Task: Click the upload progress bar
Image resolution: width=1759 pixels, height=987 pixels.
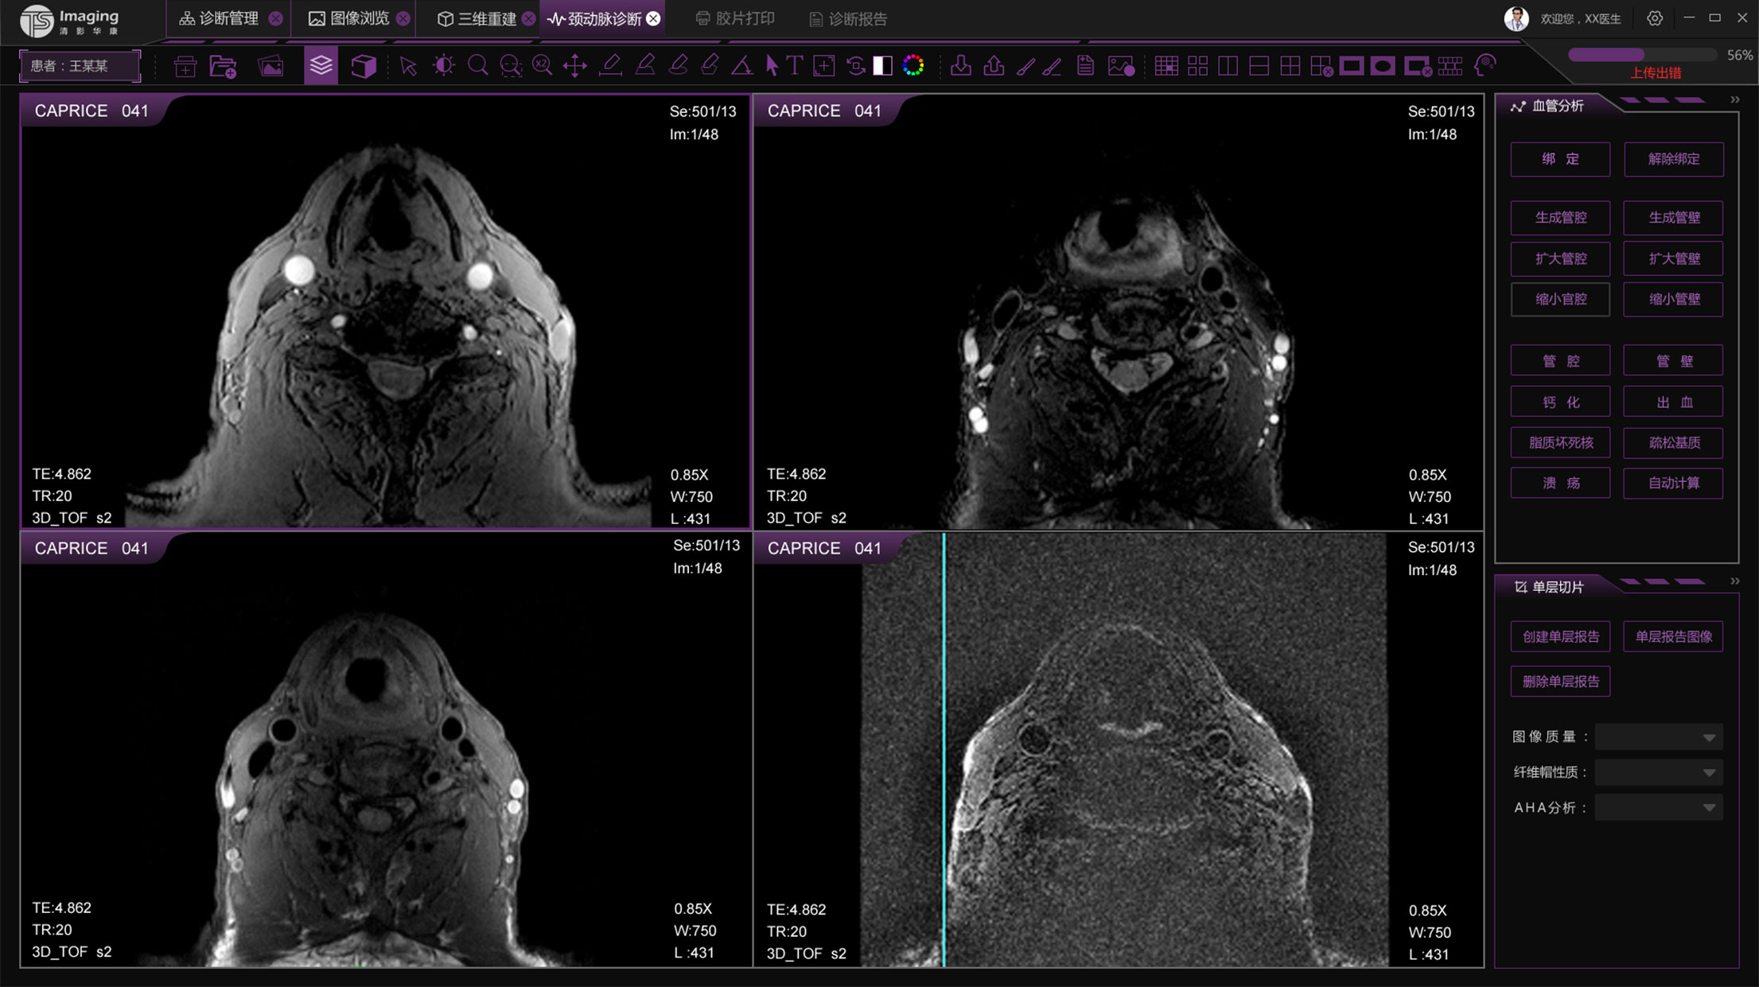Action: pos(1641,55)
